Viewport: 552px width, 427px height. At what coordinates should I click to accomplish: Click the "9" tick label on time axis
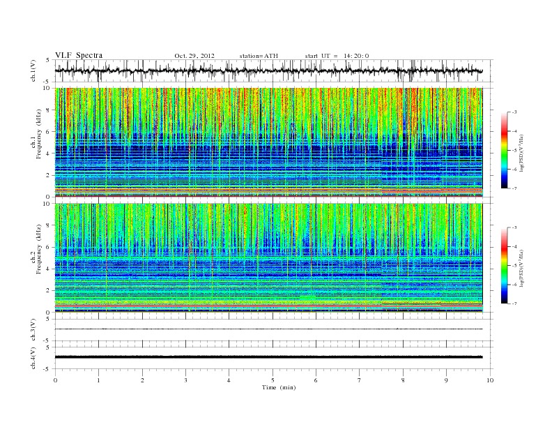click(446, 380)
